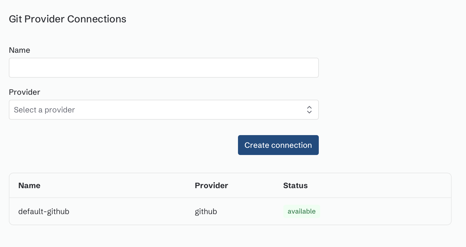Click the Name column header

point(29,185)
